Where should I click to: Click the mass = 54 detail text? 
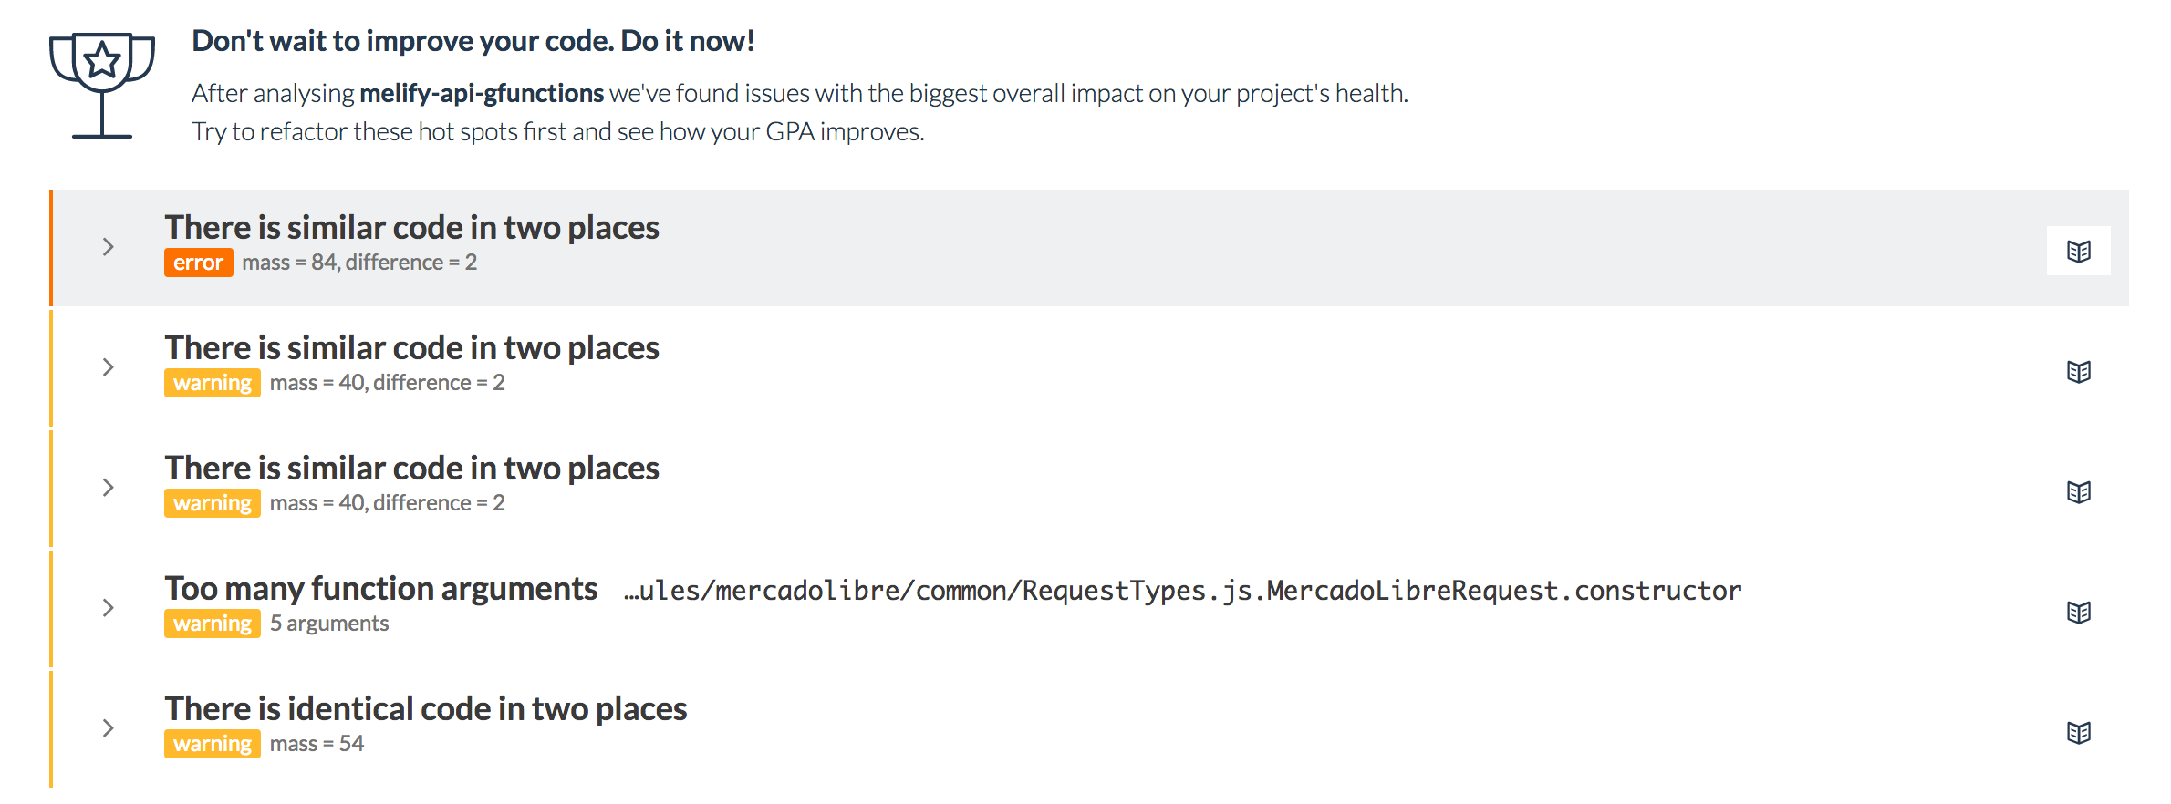click(x=317, y=744)
